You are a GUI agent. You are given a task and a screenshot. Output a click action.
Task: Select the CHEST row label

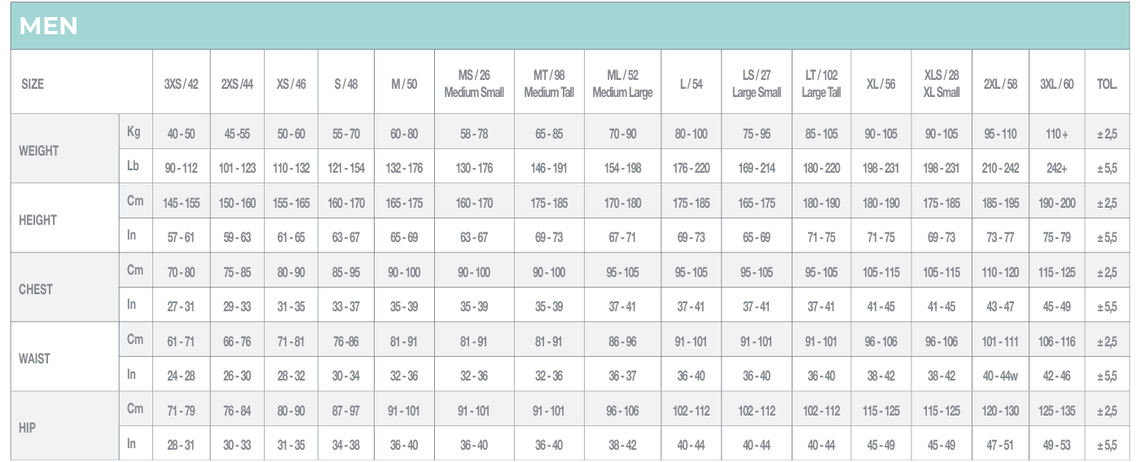36,289
